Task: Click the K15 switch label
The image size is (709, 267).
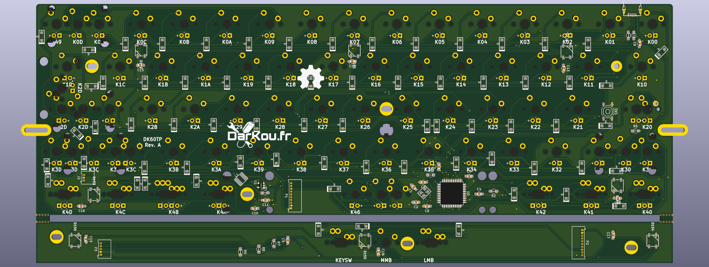Action: click(x=418, y=84)
